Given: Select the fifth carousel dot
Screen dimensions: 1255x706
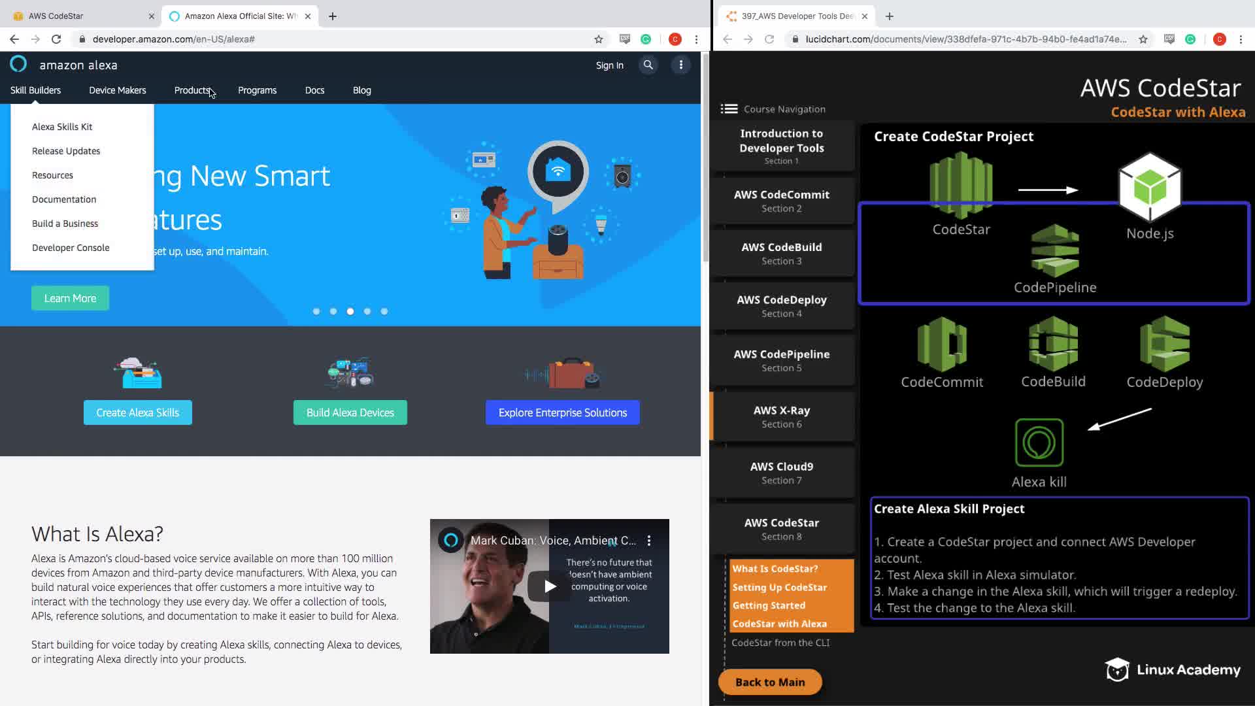Looking at the screenshot, I should click(384, 312).
